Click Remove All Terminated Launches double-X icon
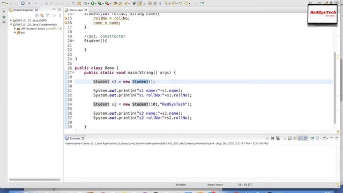343x193 pixels. pos(278,138)
